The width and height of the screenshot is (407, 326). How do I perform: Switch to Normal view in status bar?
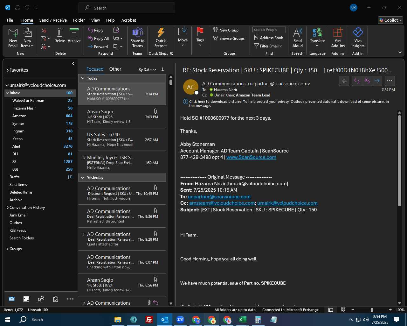tap(331, 310)
